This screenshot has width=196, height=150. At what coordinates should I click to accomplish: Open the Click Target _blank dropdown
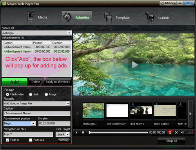click(x=68, y=134)
